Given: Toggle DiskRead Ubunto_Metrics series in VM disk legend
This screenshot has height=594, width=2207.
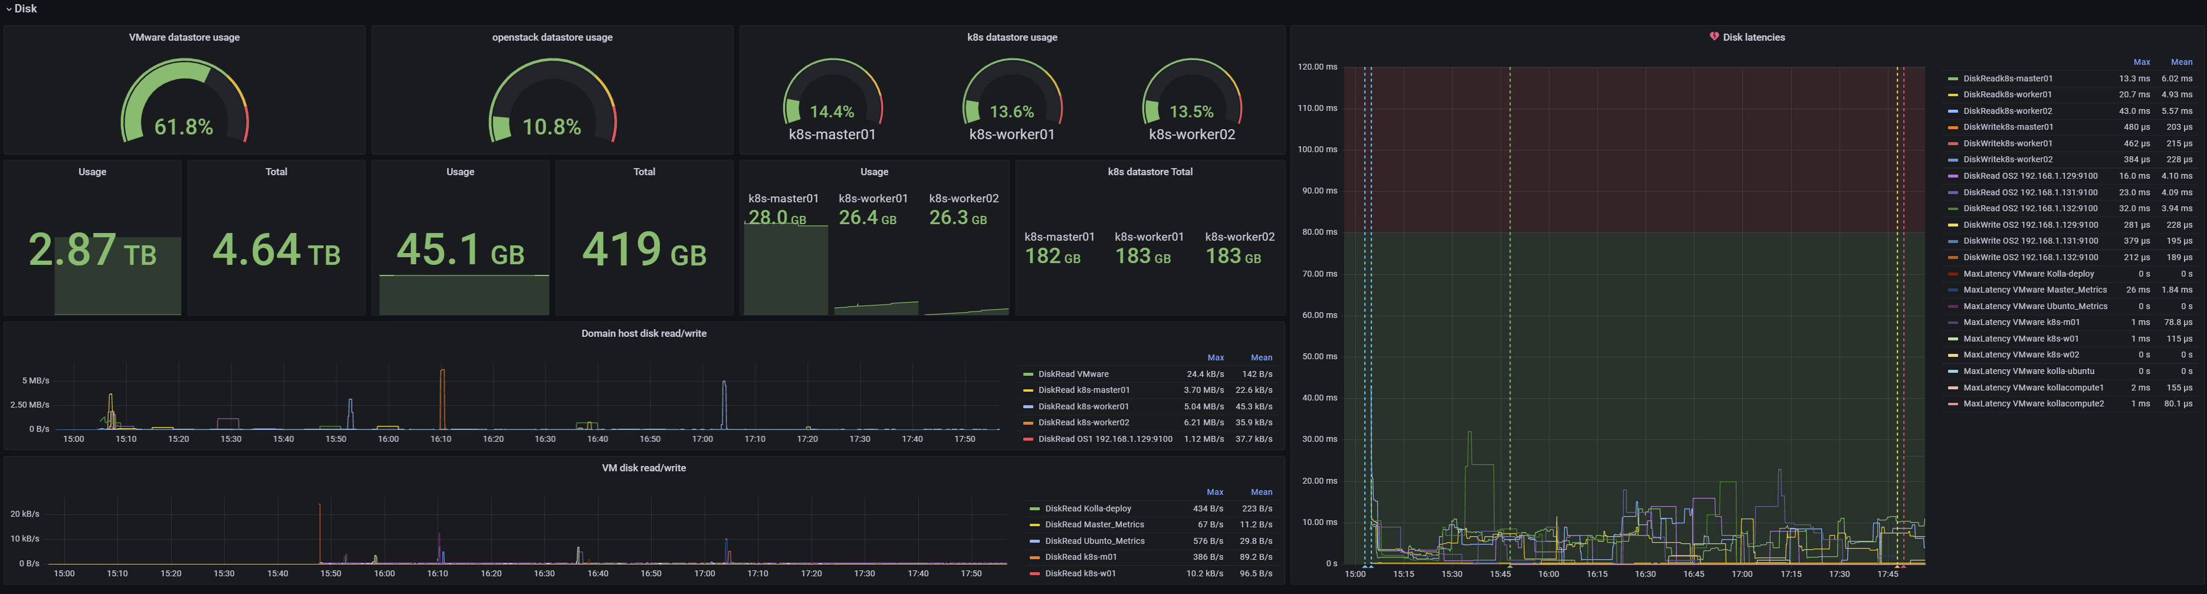Looking at the screenshot, I should pyautogui.click(x=1095, y=541).
